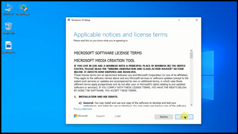238x134 pixels.
Task: Click the 'Applicable notices and license terms' title
Action: point(120,35)
